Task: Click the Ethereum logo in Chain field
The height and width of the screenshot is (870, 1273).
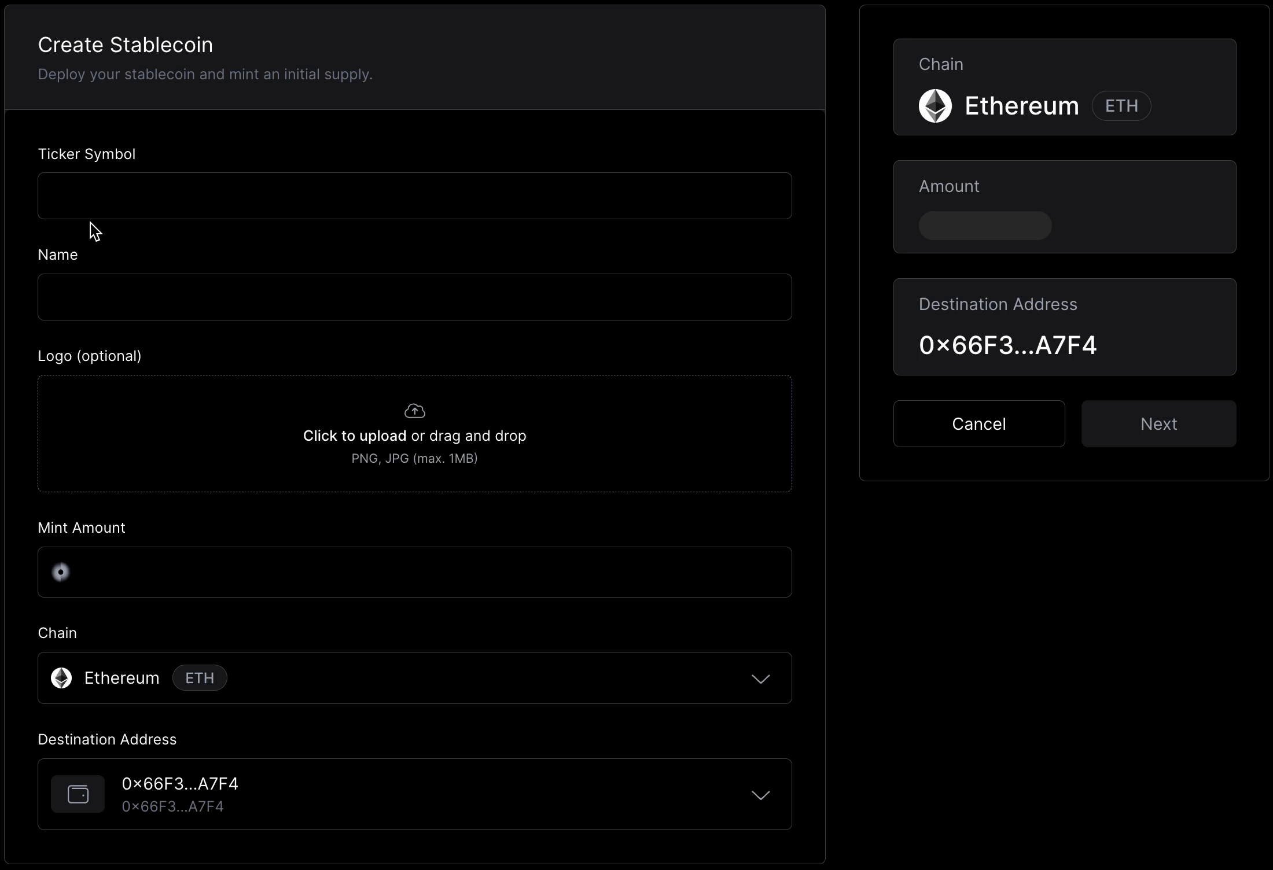Action: [x=61, y=677]
